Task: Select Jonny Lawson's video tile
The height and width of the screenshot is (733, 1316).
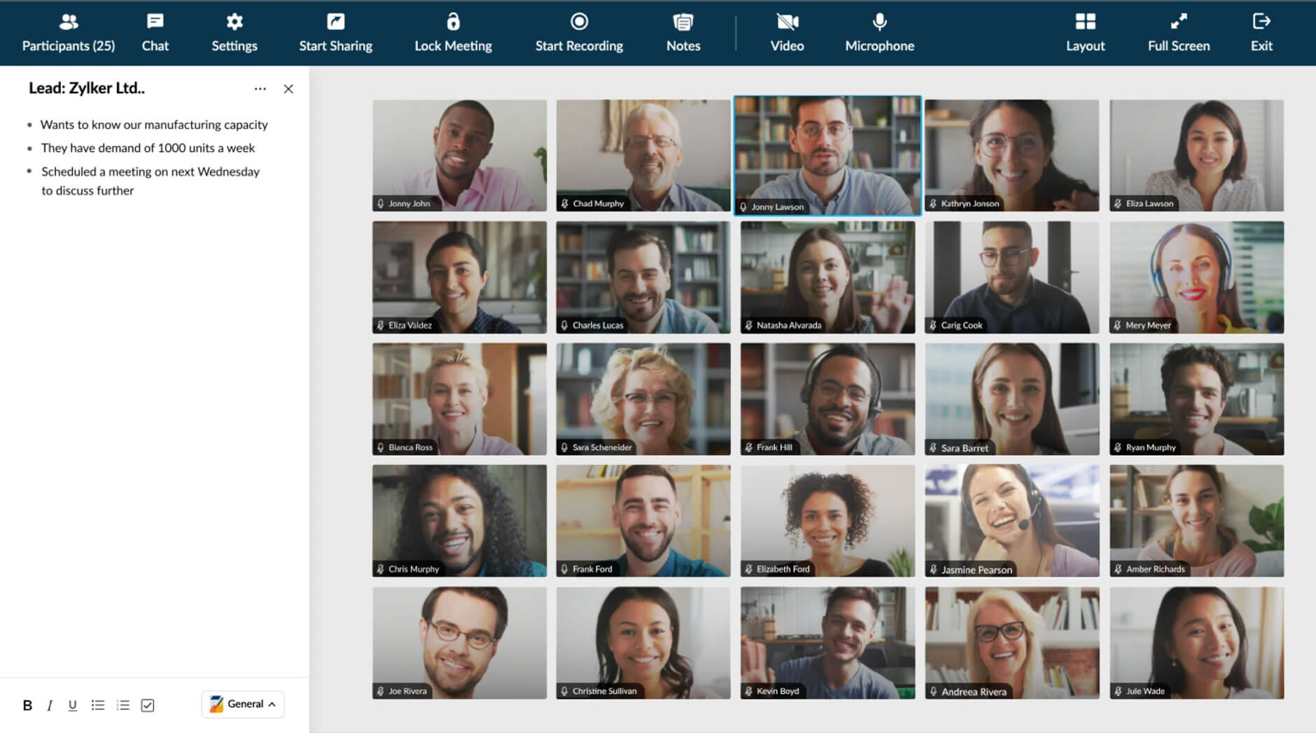Action: pos(827,155)
